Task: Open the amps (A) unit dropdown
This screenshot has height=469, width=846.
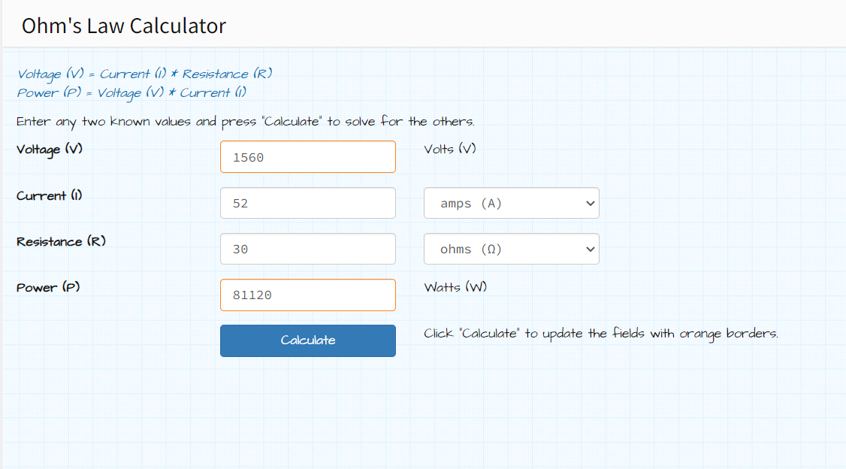Action: [511, 203]
